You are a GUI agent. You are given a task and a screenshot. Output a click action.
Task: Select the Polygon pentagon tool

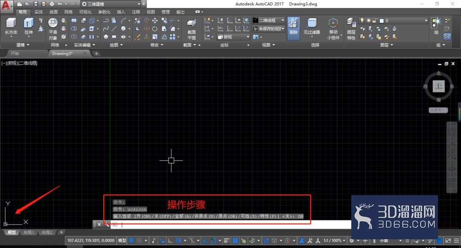[106, 37]
